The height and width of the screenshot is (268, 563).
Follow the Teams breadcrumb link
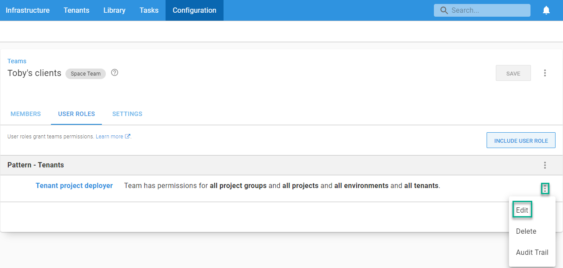17,61
